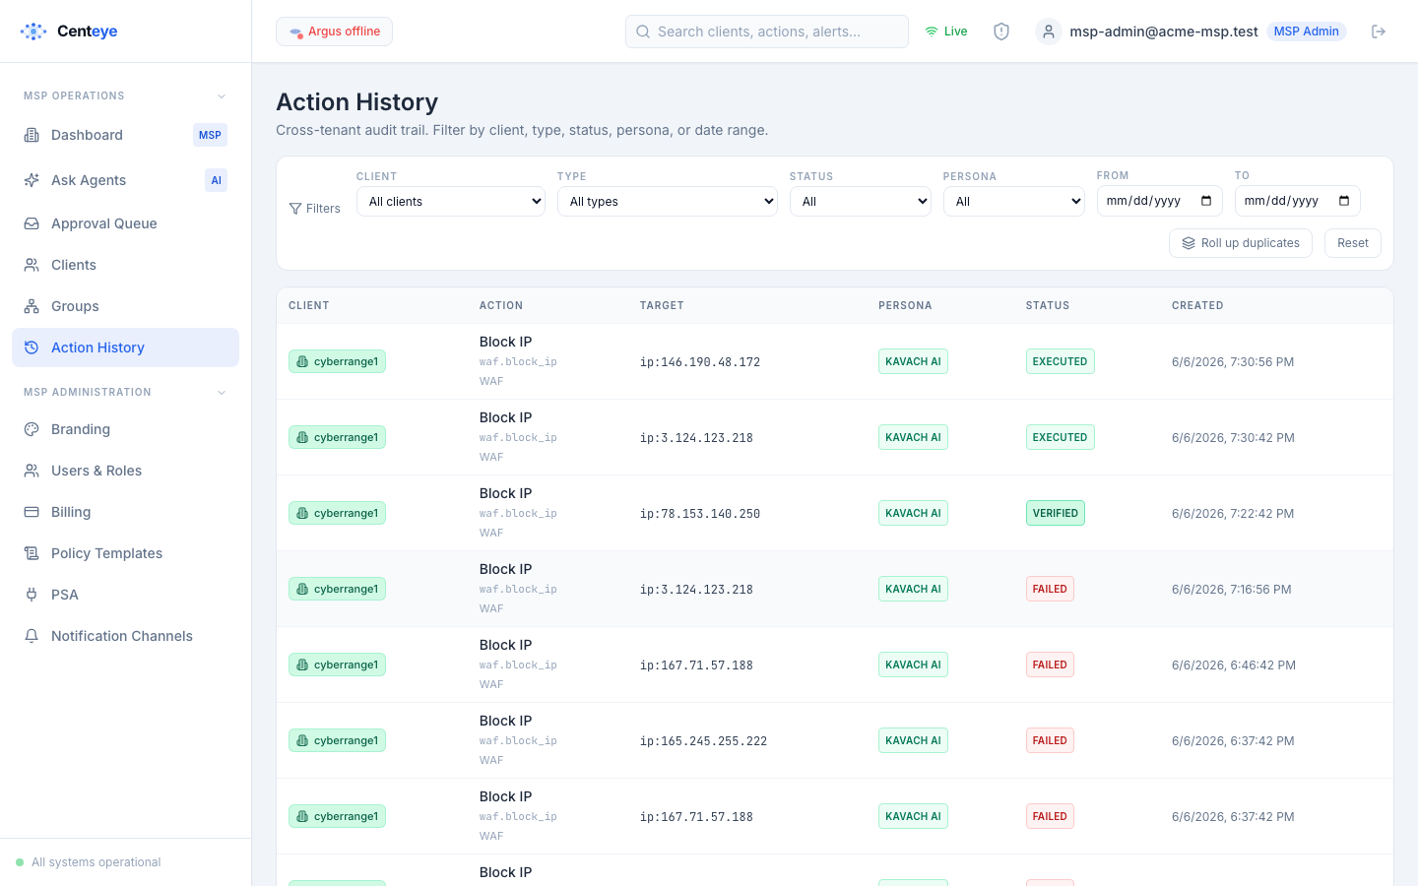Open Ask Agents page
Image resolution: width=1418 pixels, height=886 pixels.
point(125,180)
